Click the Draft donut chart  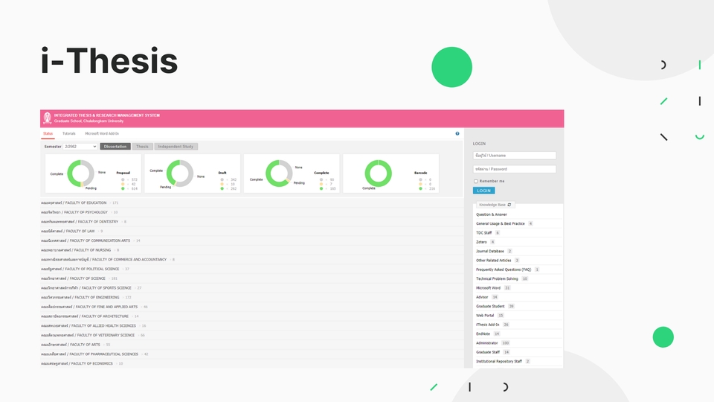(x=180, y=173)
